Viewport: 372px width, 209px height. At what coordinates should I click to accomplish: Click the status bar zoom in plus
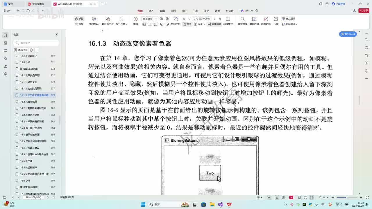pyautogui.click(x=361, y=197)
